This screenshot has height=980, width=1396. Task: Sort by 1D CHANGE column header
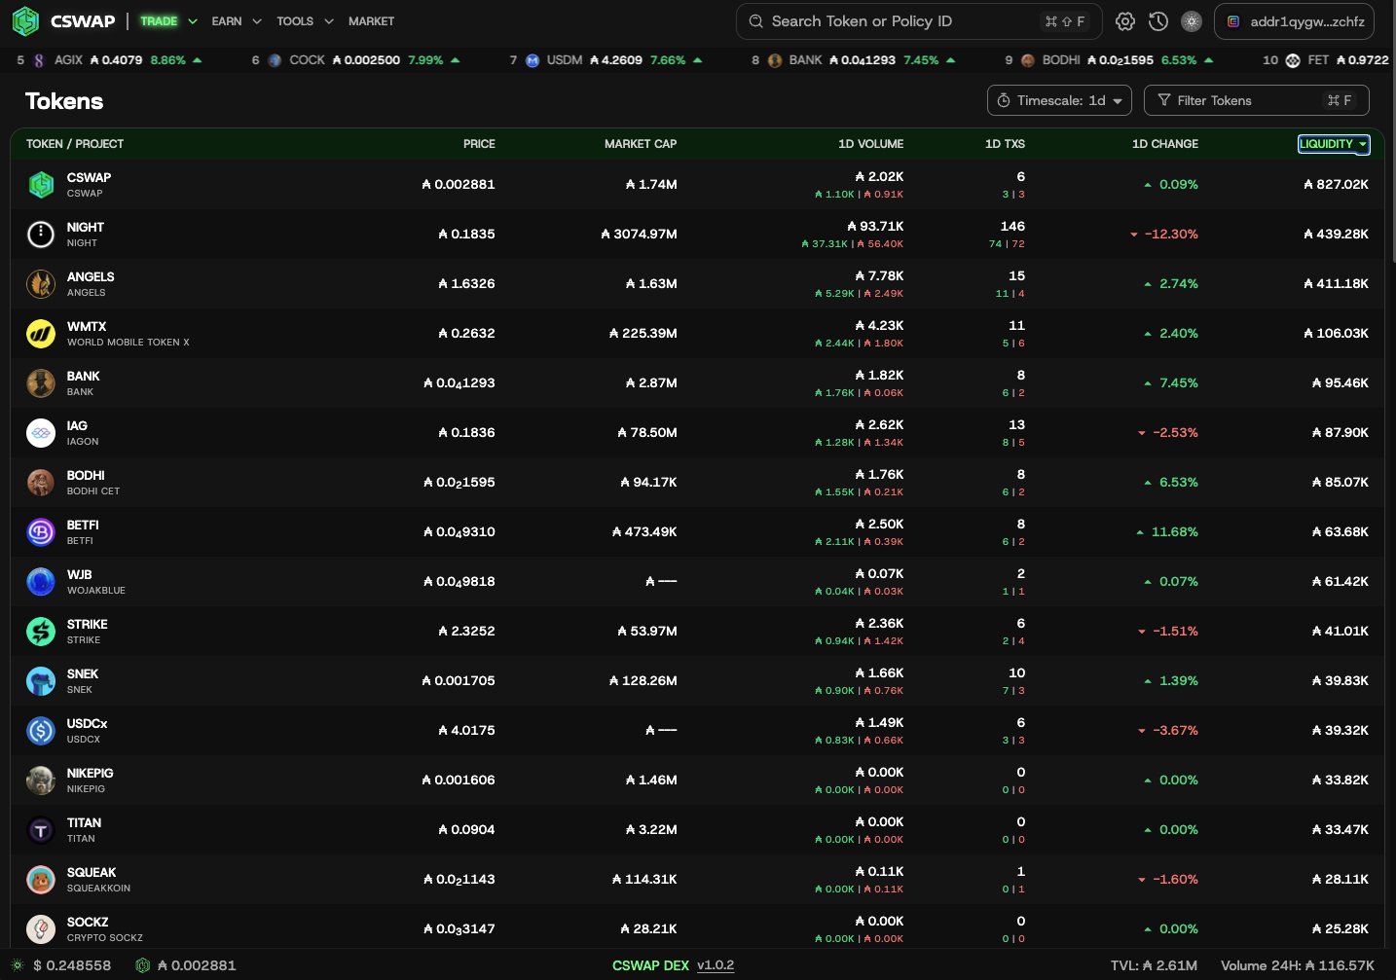tap(1164, 144)
